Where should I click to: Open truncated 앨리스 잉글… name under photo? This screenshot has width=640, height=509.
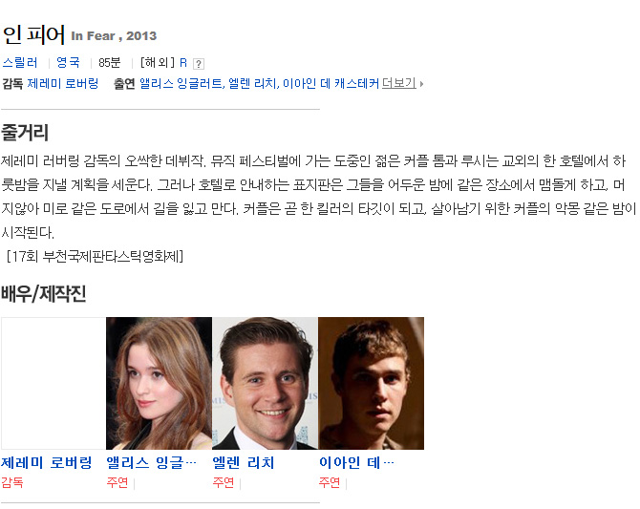[x=152, y=463]
